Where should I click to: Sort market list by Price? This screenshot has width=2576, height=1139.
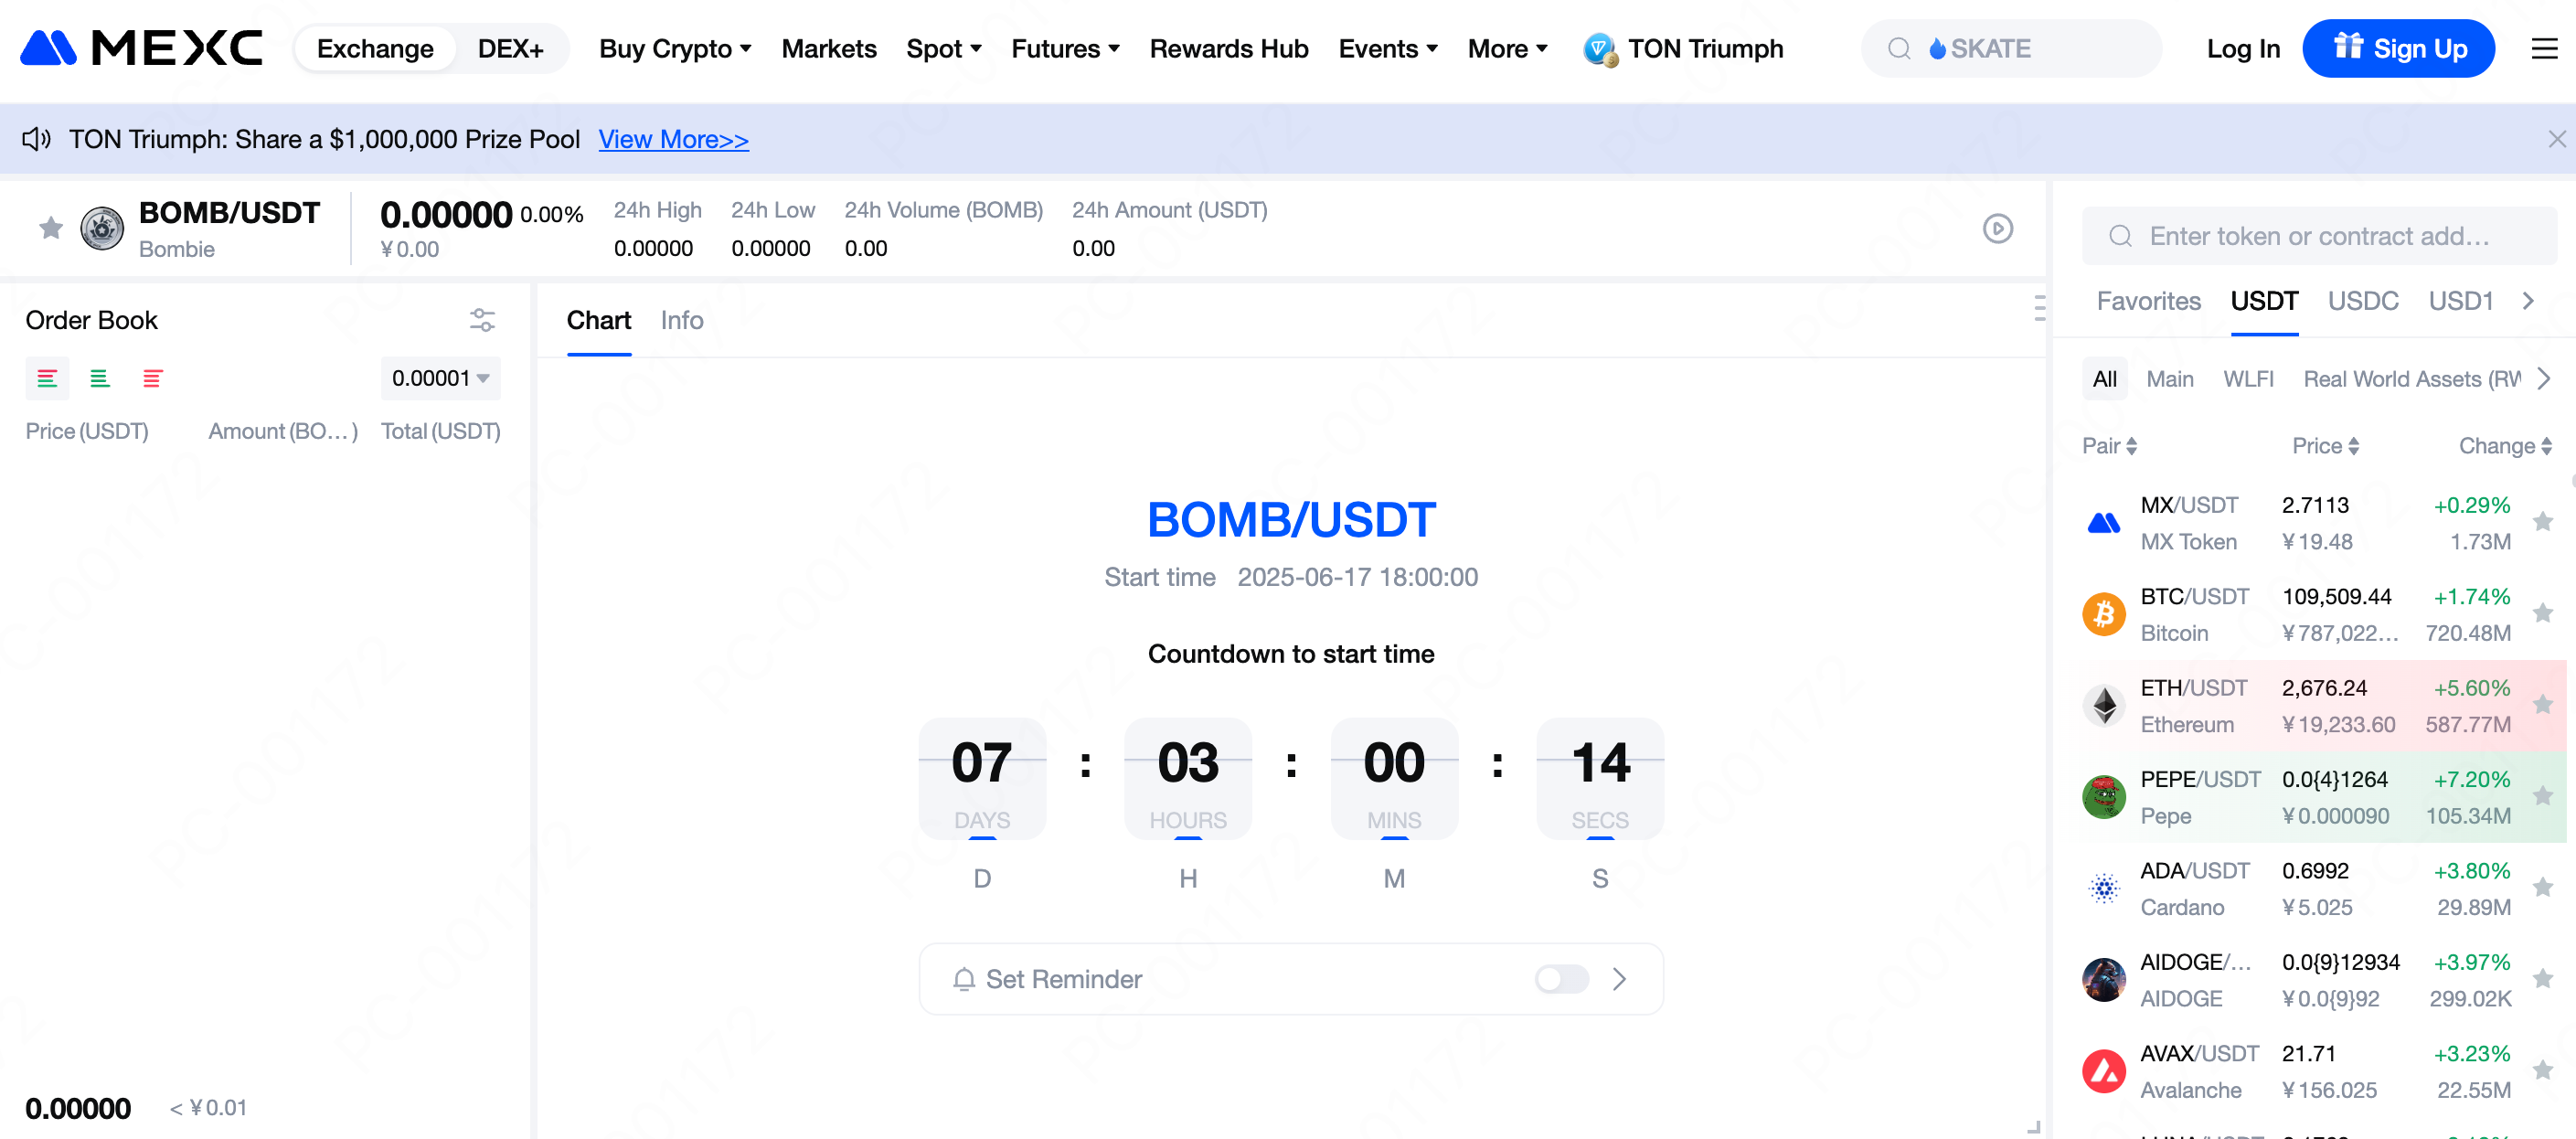point(2325,446)
